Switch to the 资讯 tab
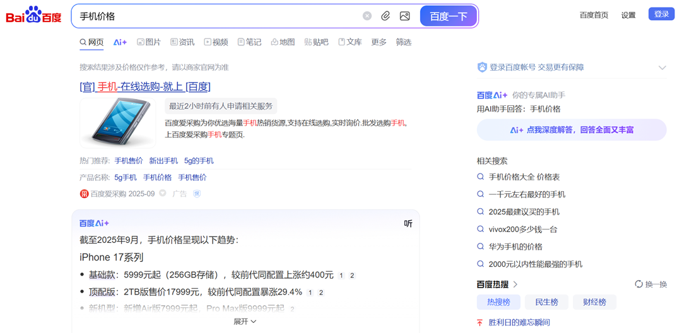 pyautogui.click(x=182, y=42)
